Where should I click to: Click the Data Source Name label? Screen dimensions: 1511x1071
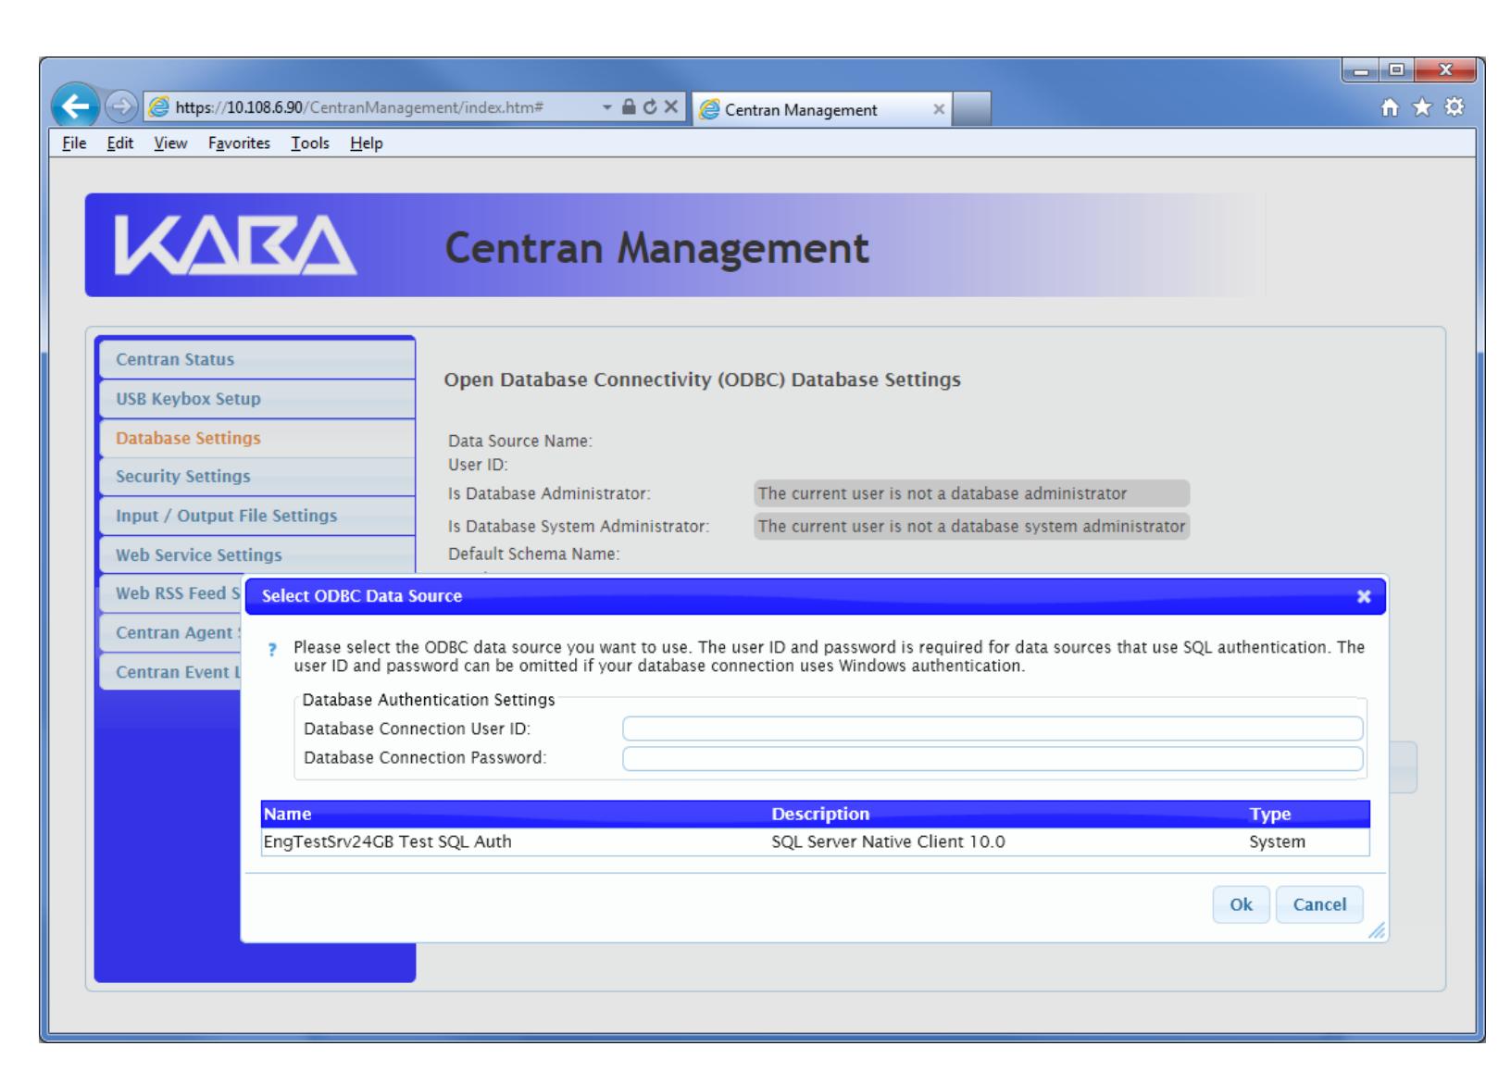520,442
